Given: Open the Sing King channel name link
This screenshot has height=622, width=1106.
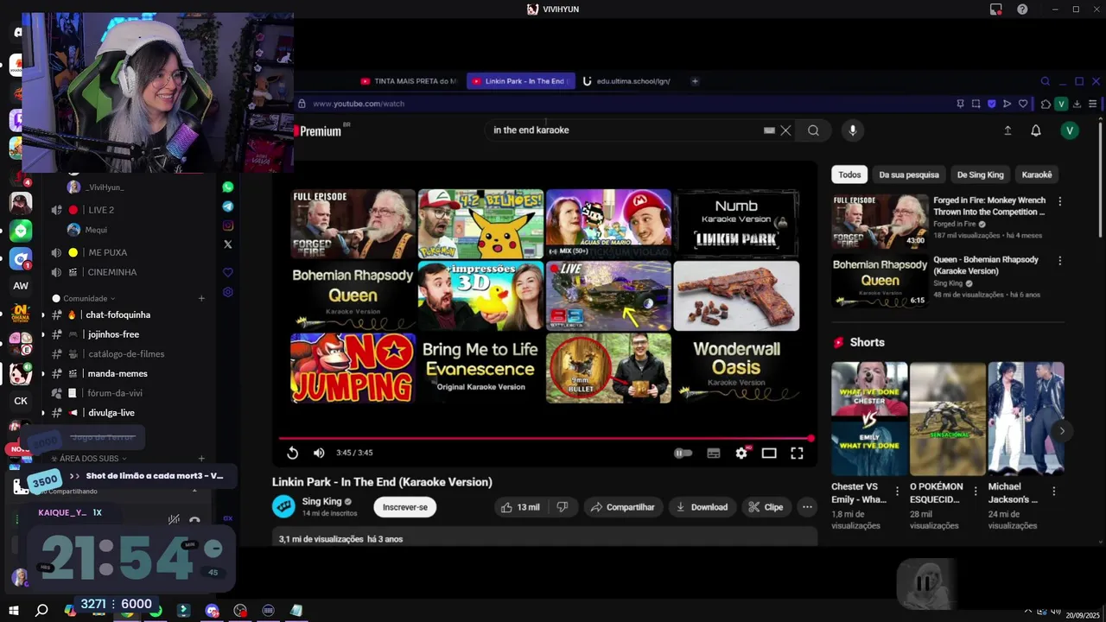Looking at the screenshot, I should pos(321,501).
